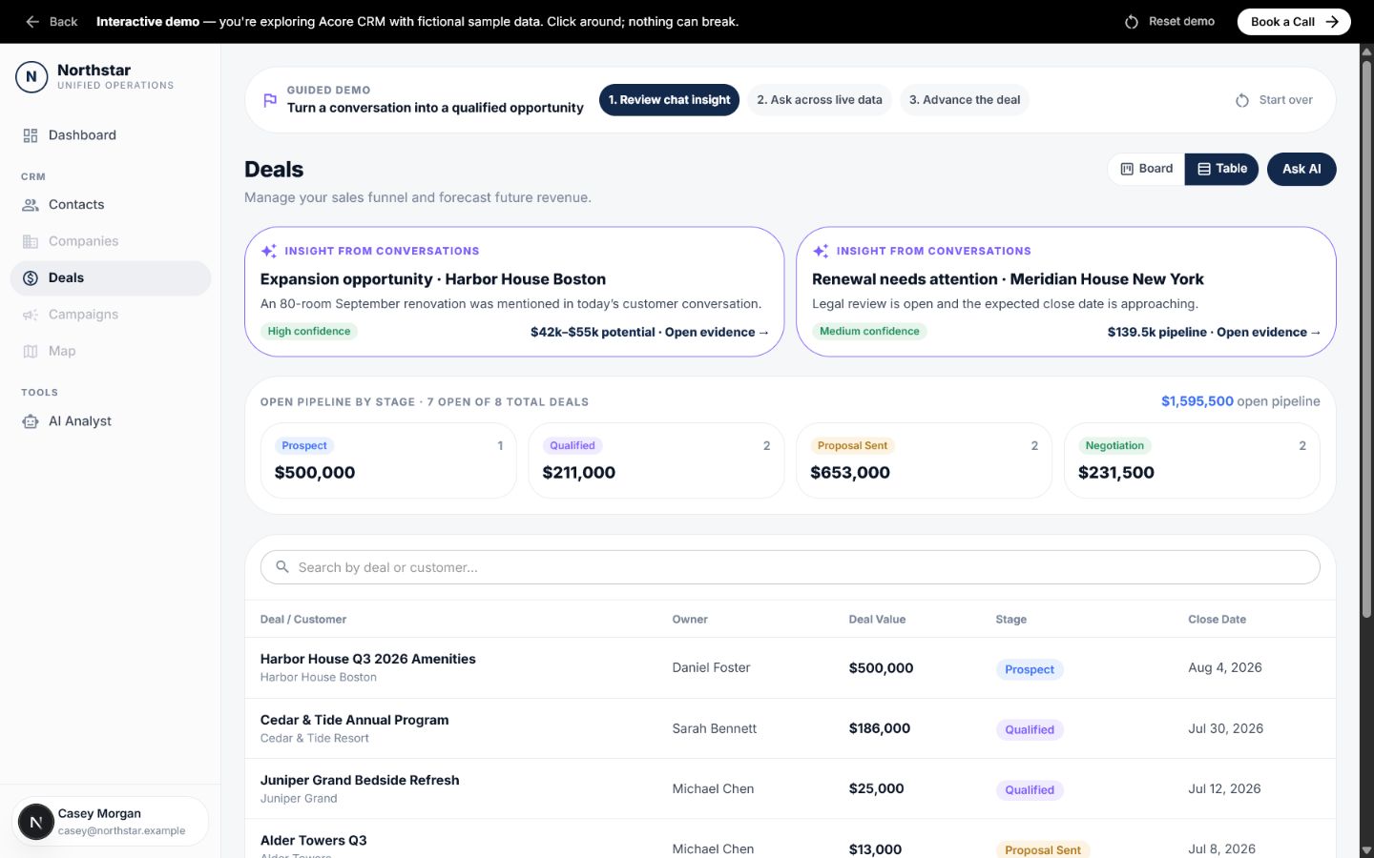Click Reset demo
This screenshot has width=1374, height=858.
coord(1170,21)
